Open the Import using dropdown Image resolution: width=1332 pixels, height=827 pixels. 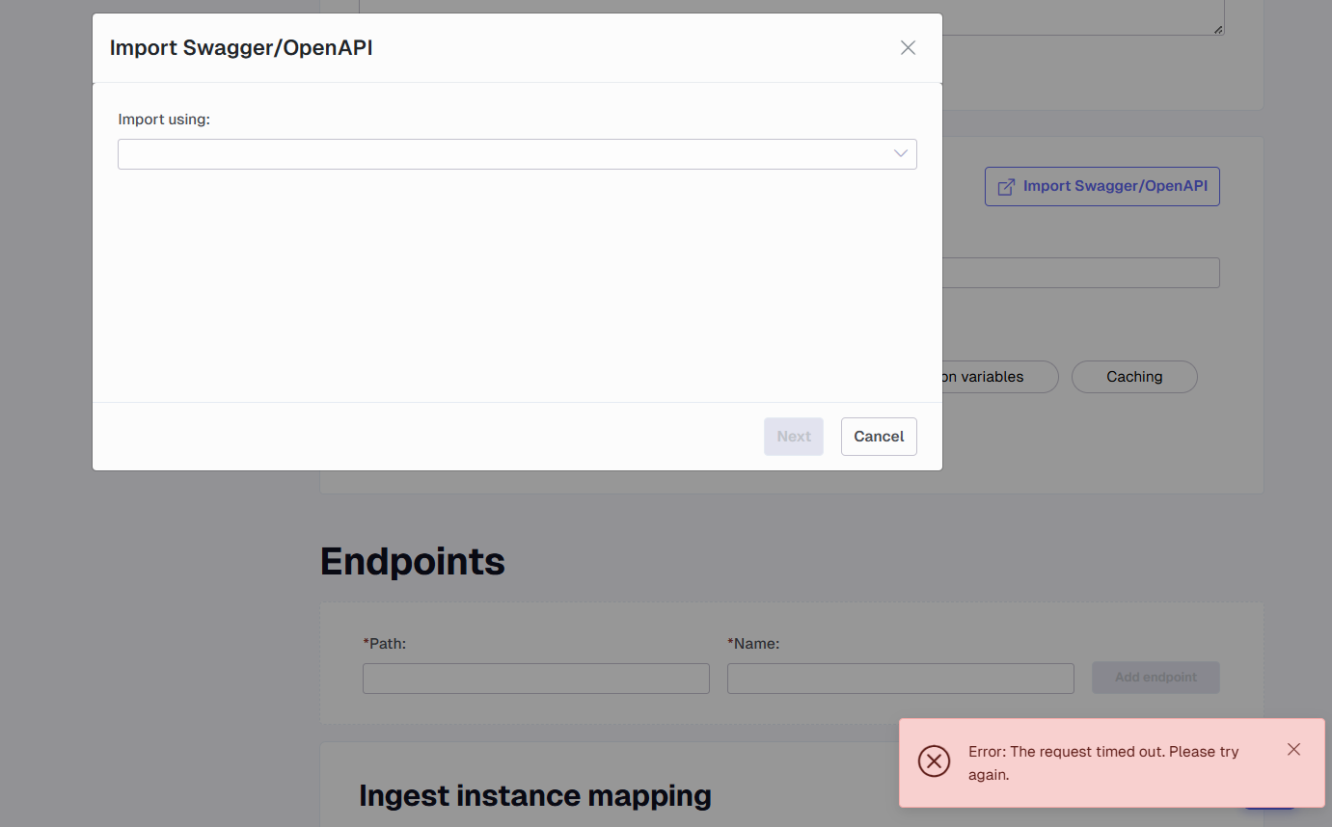coord(517,154)
